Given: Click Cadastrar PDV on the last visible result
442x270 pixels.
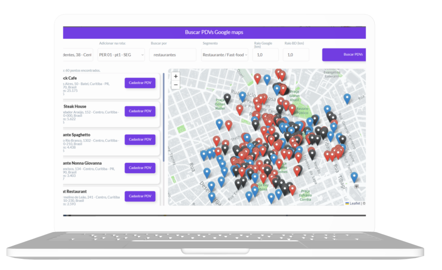Looking at the screenshot, I should coord(140,196).
